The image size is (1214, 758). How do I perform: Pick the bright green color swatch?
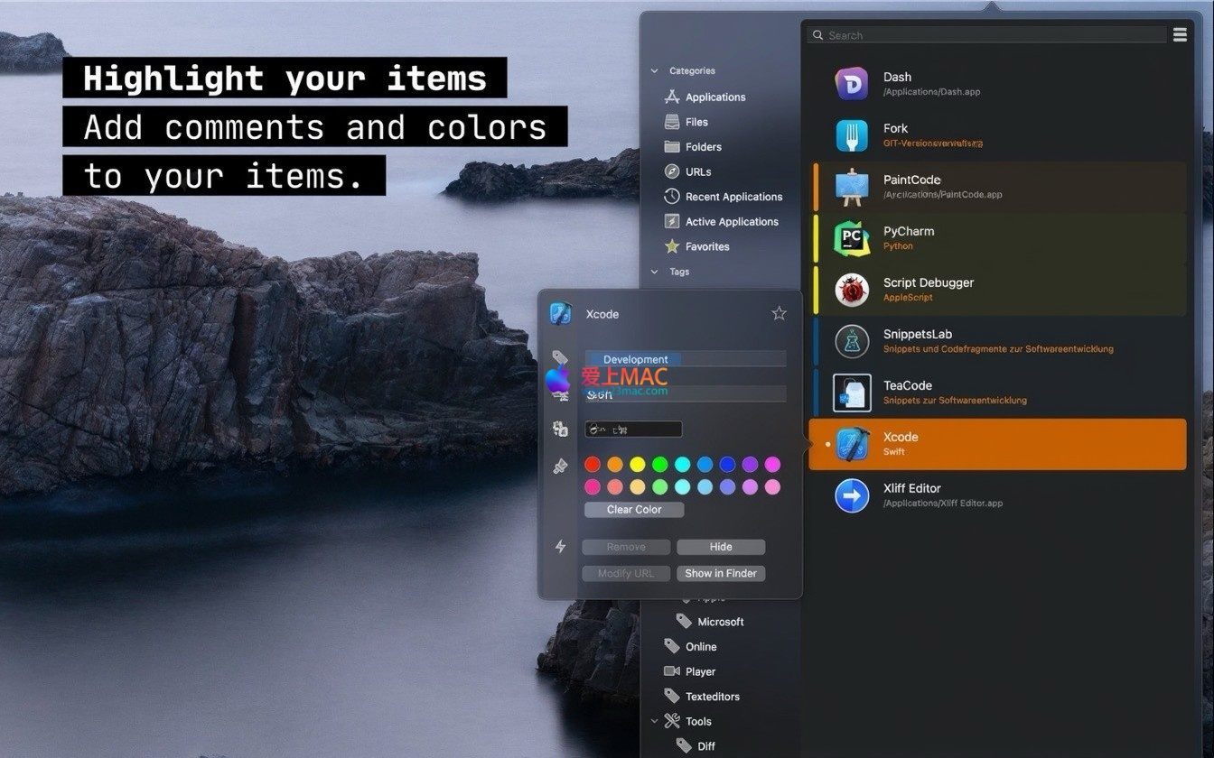(659, 465)
